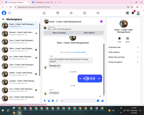Choose a sticker icon
This screenshot has height=115, width=144.
[x=53, y=101]
